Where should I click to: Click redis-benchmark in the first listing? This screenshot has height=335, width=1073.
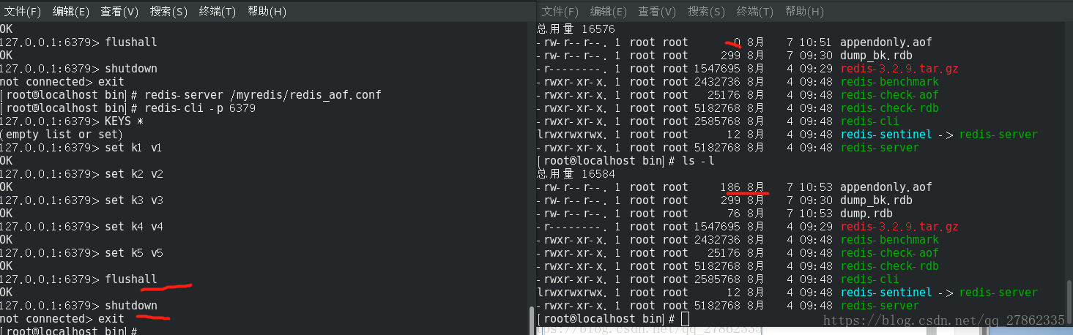click(890, 82)
